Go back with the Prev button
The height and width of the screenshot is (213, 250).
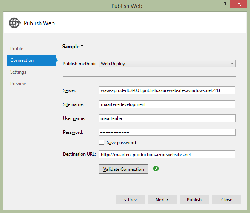click(130, 200)
